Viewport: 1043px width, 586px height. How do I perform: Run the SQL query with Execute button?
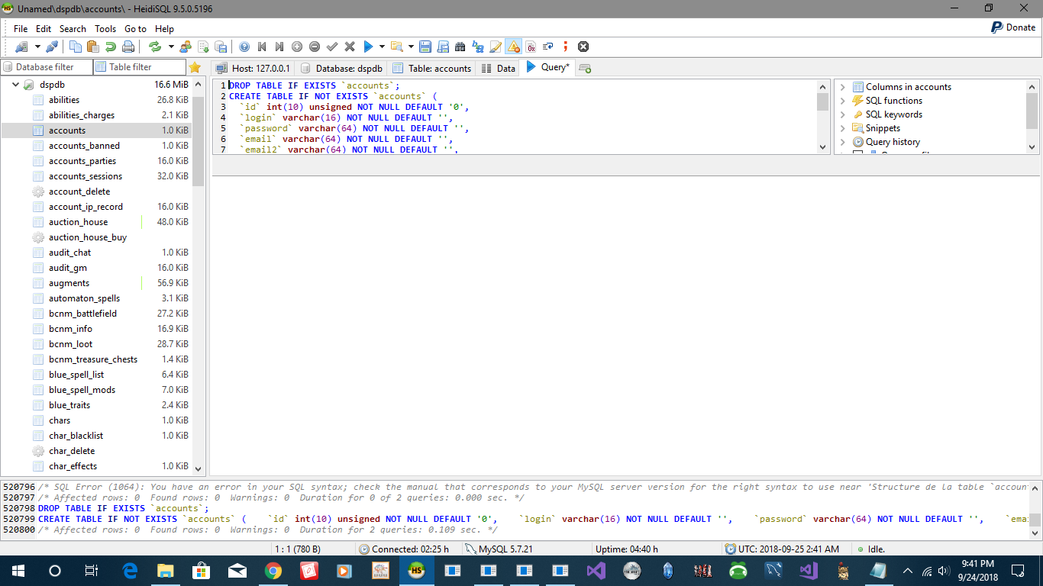(368, 47)
